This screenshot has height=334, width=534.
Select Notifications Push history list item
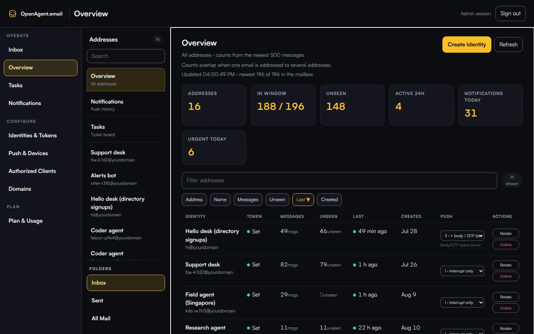click(x=126, y=105)
